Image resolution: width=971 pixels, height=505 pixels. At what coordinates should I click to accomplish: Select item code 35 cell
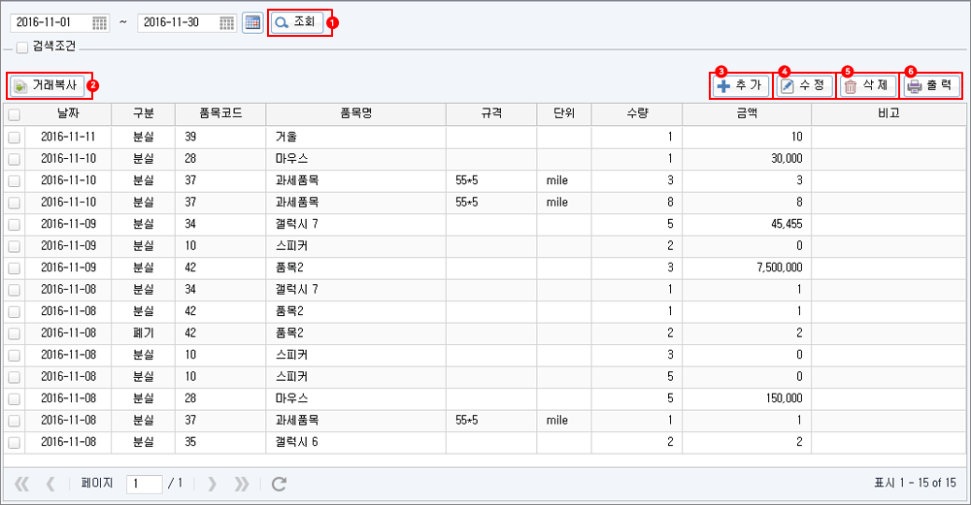(x=221, y=443)
